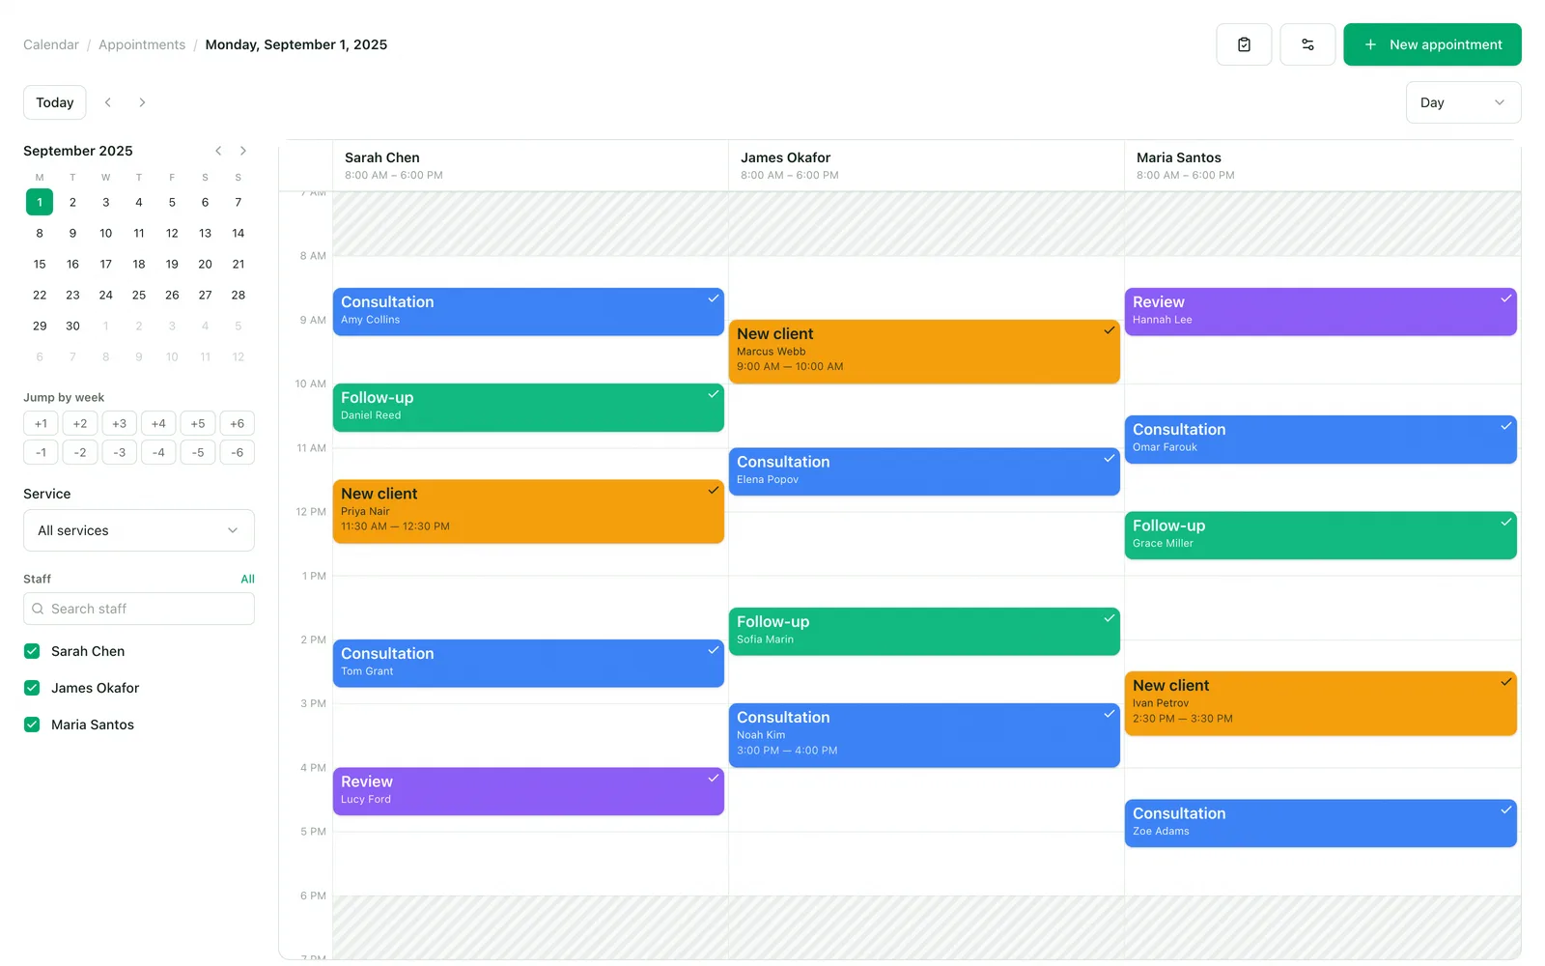Viewport: 1545px width, 966px height.
Task: Click checkmark on Grace Miller follow-up
Action: click(x=1506, y=523)
